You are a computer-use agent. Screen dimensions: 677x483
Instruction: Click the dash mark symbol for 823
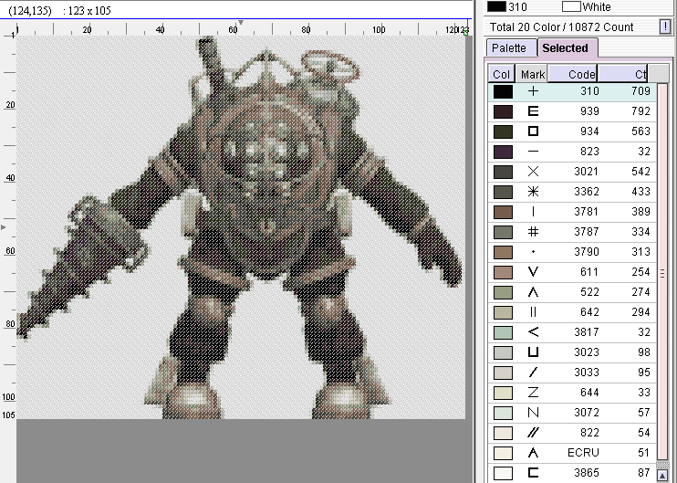point(533,152)
